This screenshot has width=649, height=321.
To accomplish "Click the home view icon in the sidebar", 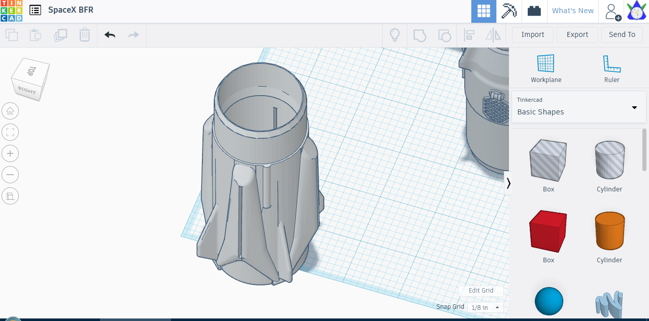I will (x=10, y=111).
